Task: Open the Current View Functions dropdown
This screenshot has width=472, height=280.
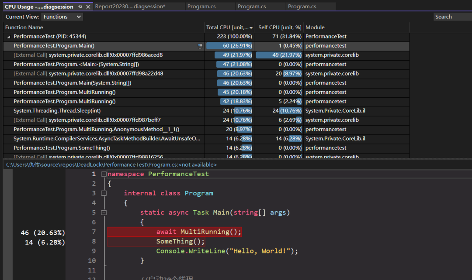Action: click(x=62, y=17)
